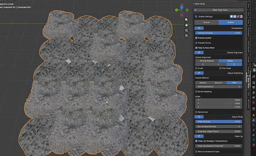The width and height of the screenshot is (256, 156).
Task: Click the Grid Subdivisions field
Action: coord(219,87)
